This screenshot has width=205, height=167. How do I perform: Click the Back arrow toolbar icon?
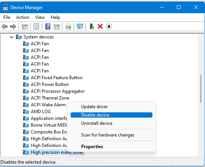(x=5, y=26)
